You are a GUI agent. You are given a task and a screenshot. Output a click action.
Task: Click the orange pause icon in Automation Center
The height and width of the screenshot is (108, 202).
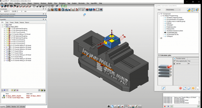193,88
